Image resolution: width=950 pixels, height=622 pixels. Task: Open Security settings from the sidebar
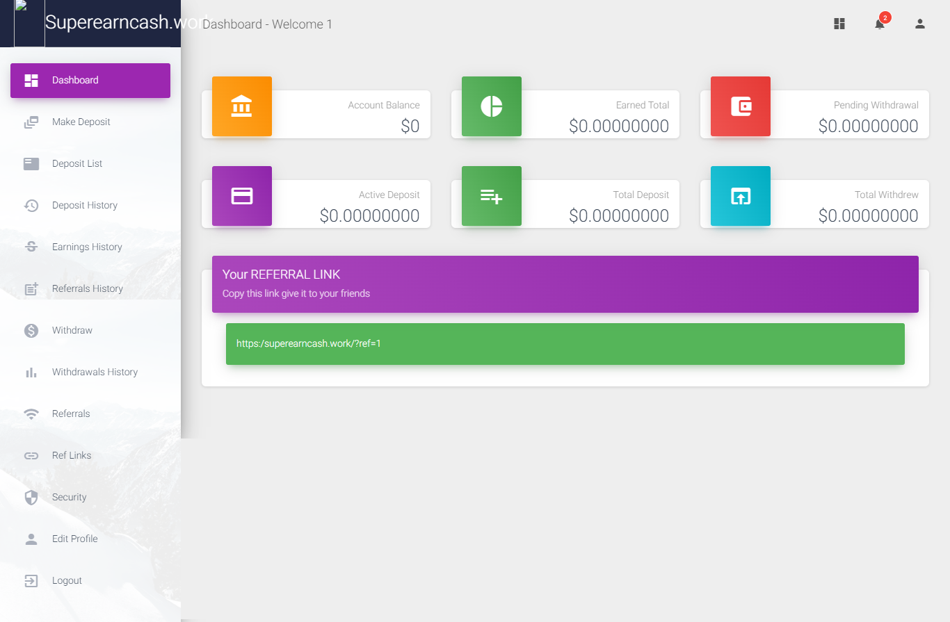[69, 498]
